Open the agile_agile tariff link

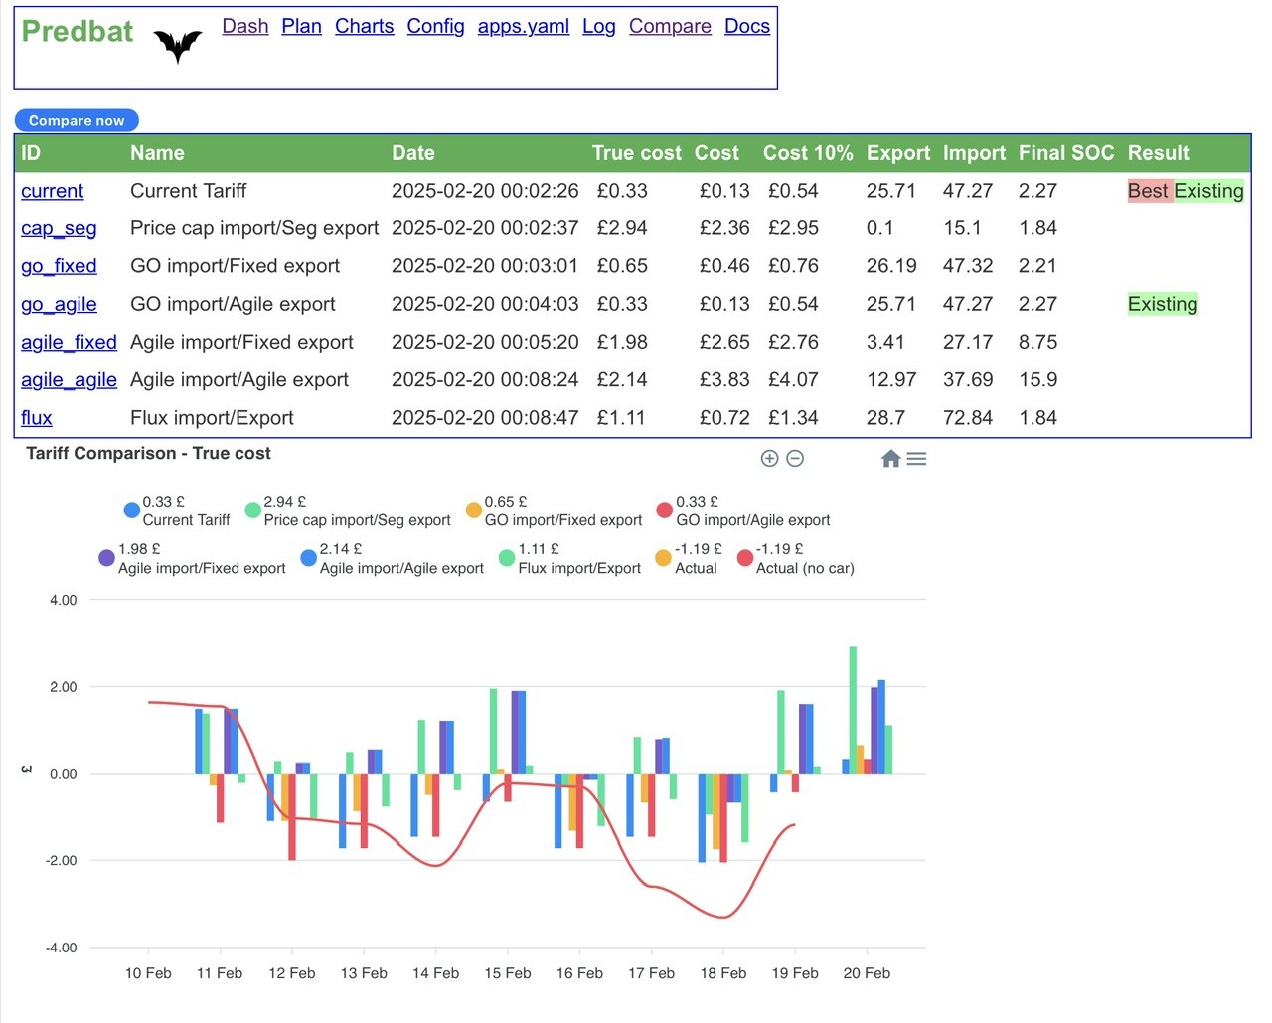click(69, 380)
